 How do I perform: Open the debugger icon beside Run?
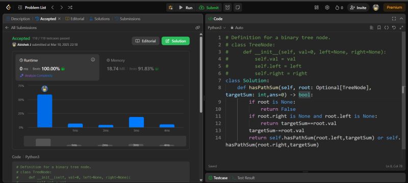pyautogui.click(x=171, y=8)
